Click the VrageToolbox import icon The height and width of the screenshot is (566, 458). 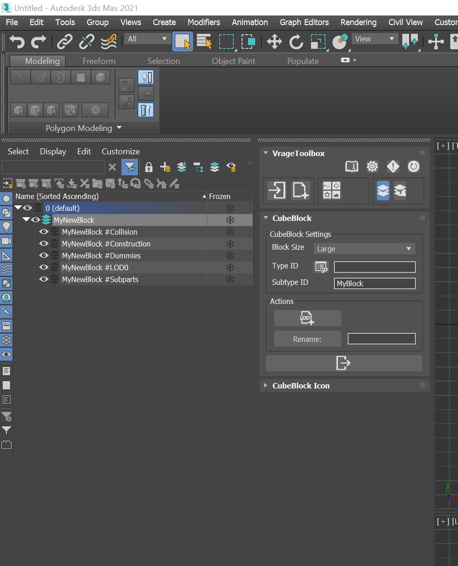click(277, 190)
